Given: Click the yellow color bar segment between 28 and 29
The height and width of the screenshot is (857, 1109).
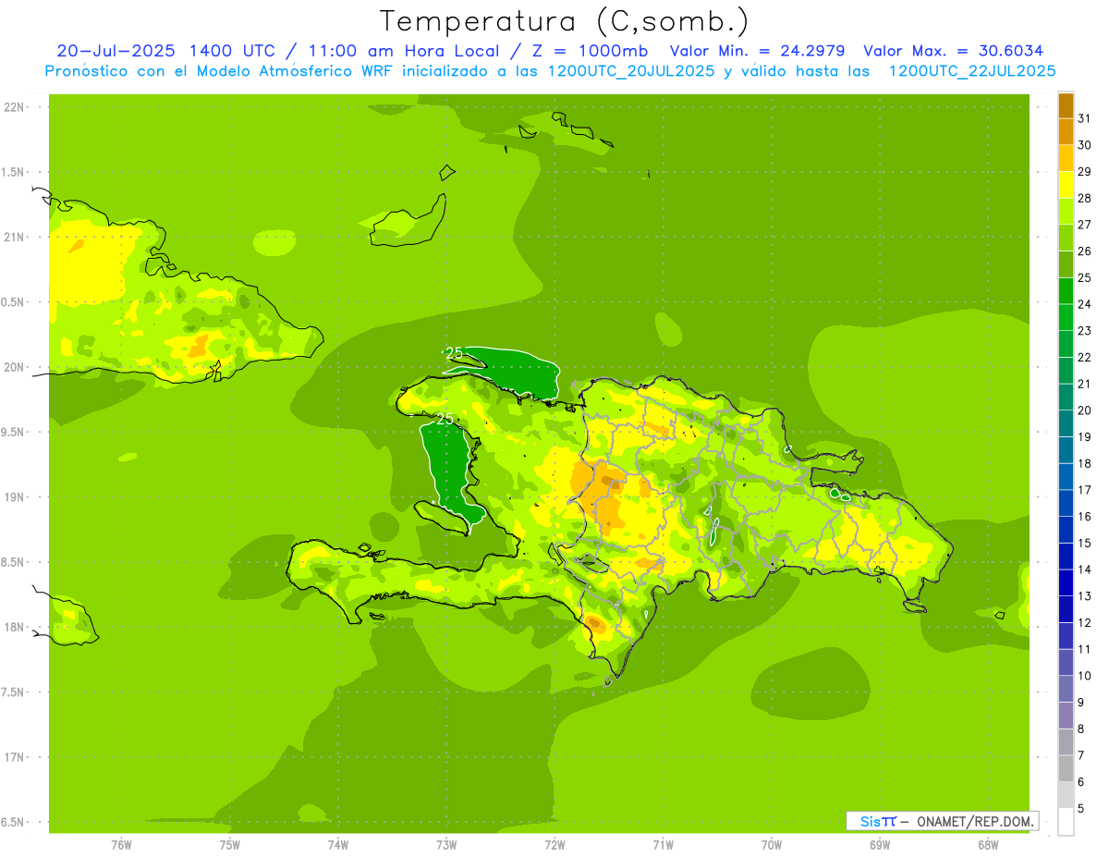Looking at the screenshot, I should pyautogui.click(x=1066, y=185).
